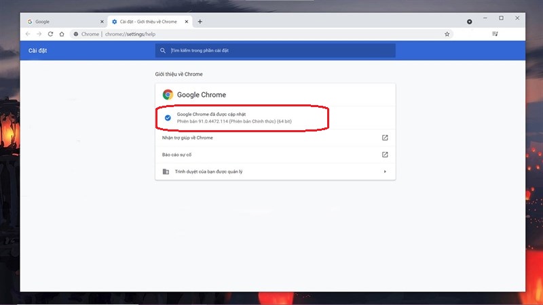Viewport: 543px width, 305px height.
Task: Expand the managed browser row arrow
Action: (x=385, y=171)
